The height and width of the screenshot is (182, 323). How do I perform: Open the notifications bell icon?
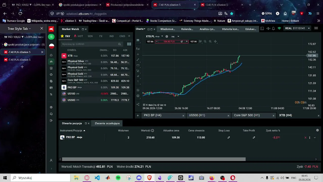(273, 29)
